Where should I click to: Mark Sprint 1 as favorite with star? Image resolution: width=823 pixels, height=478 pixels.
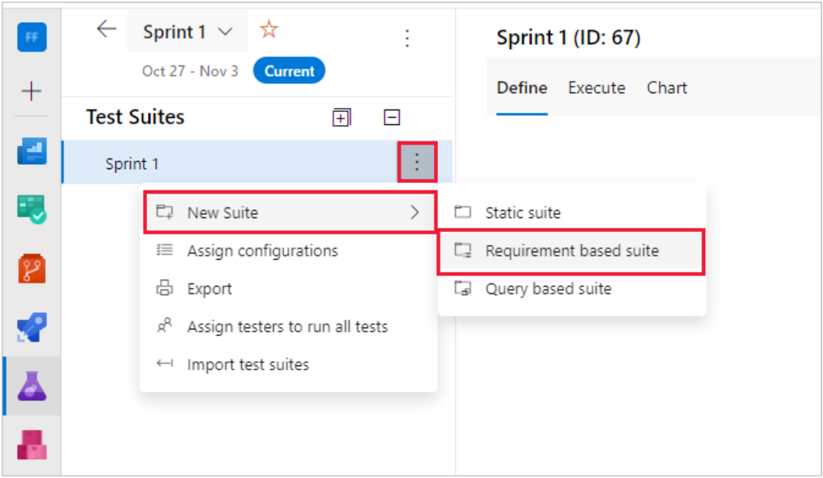point(269,31)
